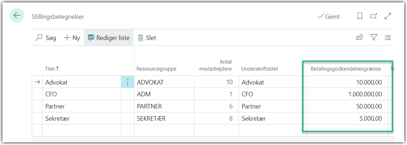Open the employee count link for Partner

pos(231,106)
